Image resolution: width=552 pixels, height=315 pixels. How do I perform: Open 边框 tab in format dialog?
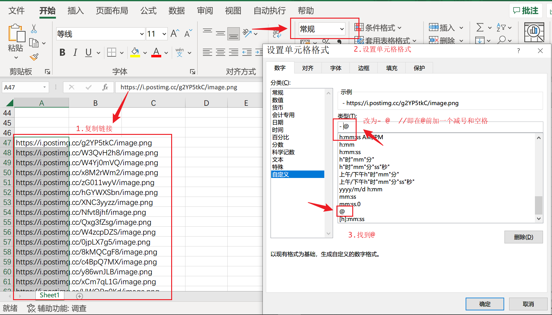[363, 68]
